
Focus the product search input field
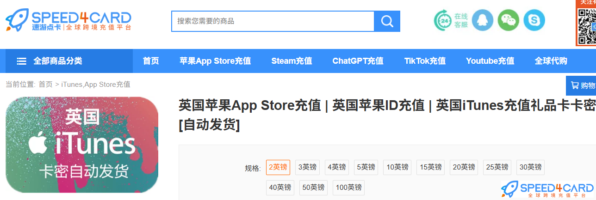[273, 21]
